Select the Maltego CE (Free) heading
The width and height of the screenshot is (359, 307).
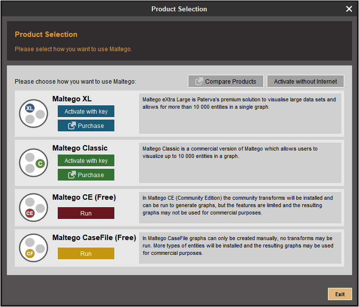[84, 197]
